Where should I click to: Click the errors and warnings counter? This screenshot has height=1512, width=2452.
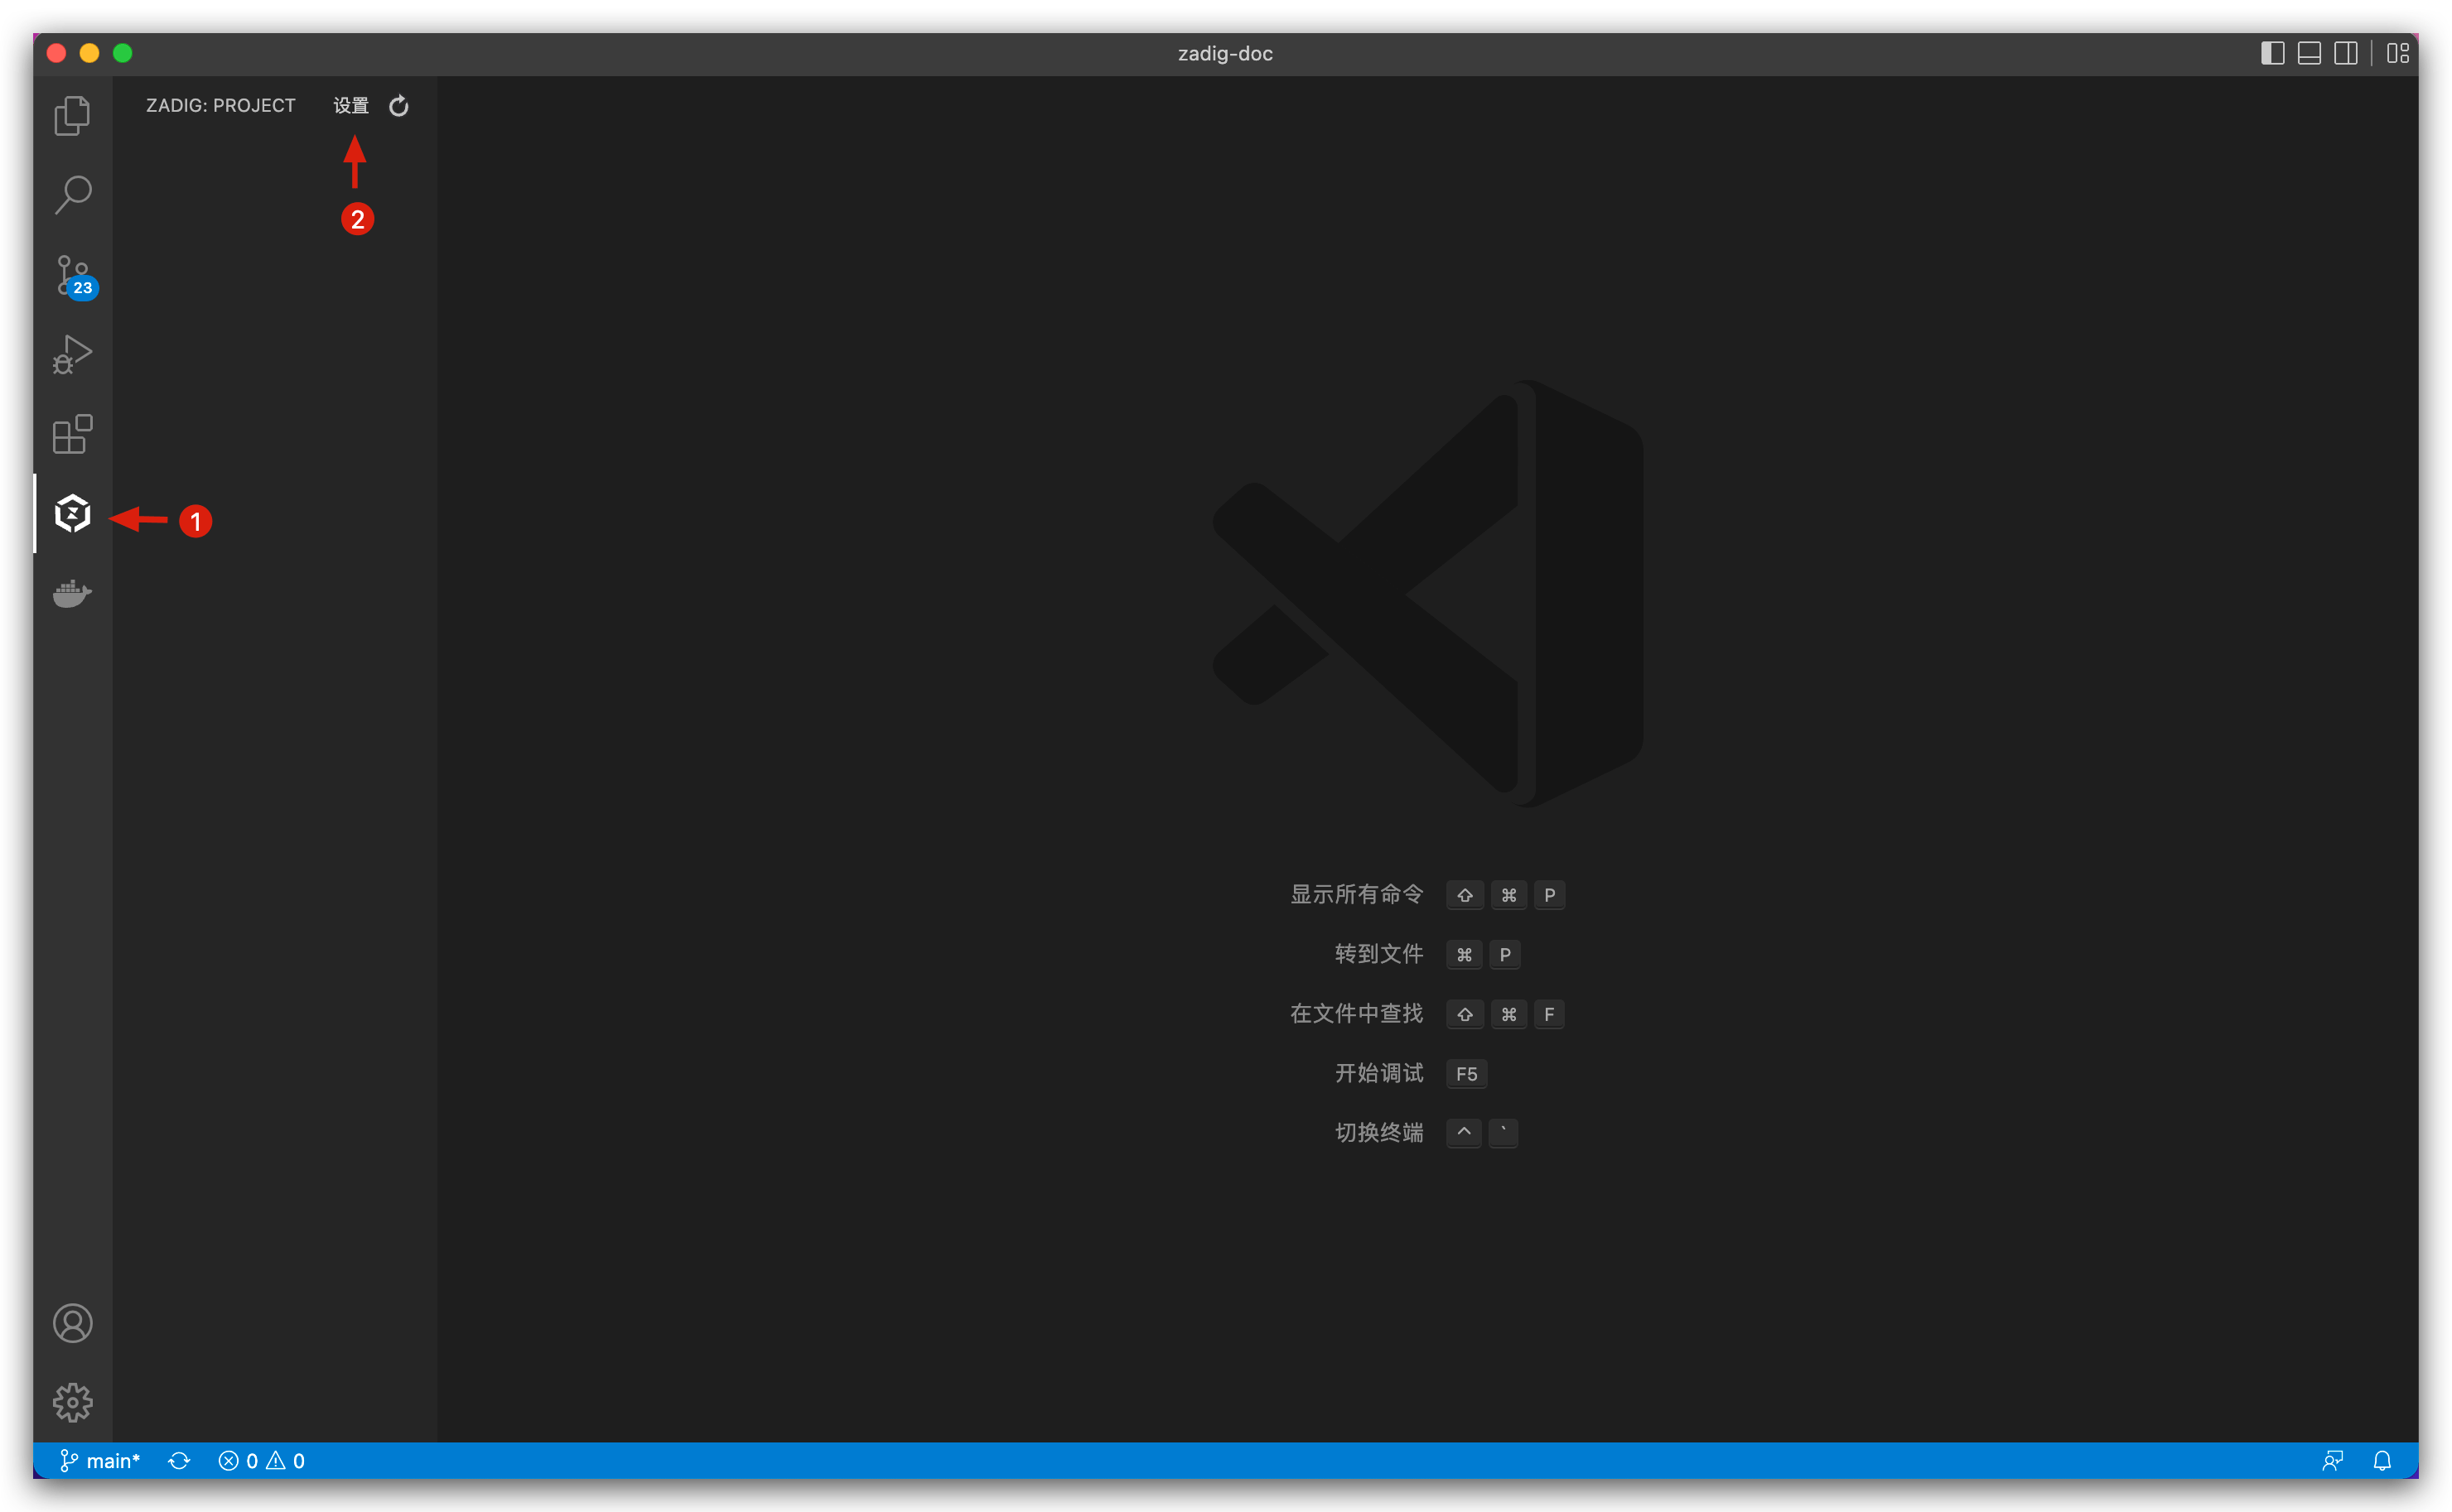[262, 1461]
